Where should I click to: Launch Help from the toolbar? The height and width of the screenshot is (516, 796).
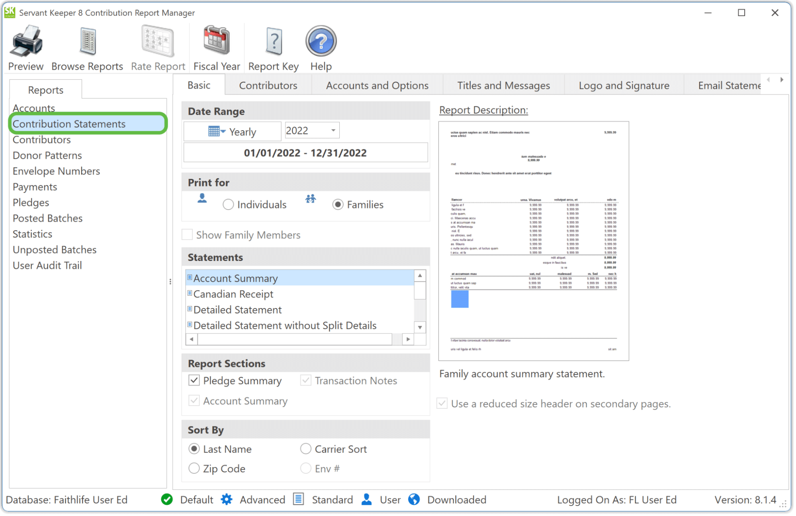pos(321,41)
